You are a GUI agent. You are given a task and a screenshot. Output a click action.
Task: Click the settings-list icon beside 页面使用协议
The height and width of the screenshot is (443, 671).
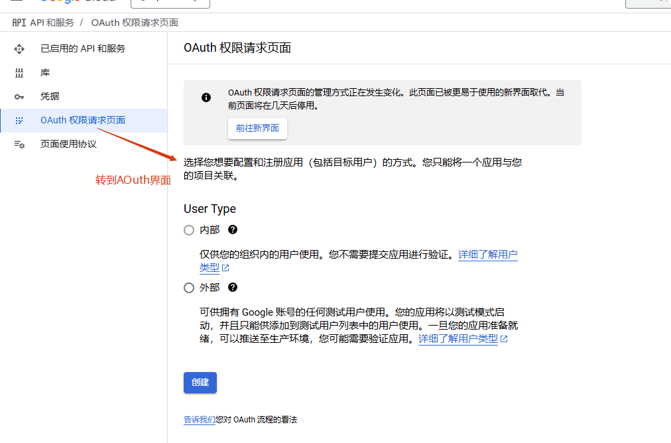[x=19, y=145]
